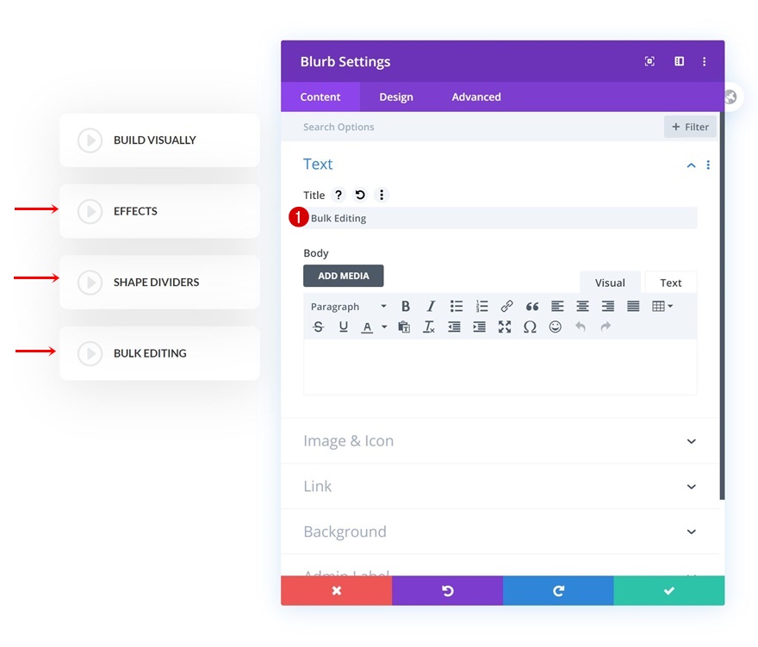
Task: Click the blue redo button at bottom
Action: pyautogui.click(x=558, y=590)
